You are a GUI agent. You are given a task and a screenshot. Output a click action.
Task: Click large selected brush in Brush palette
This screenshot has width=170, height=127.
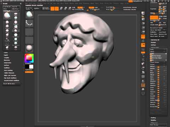click(7, 16)
